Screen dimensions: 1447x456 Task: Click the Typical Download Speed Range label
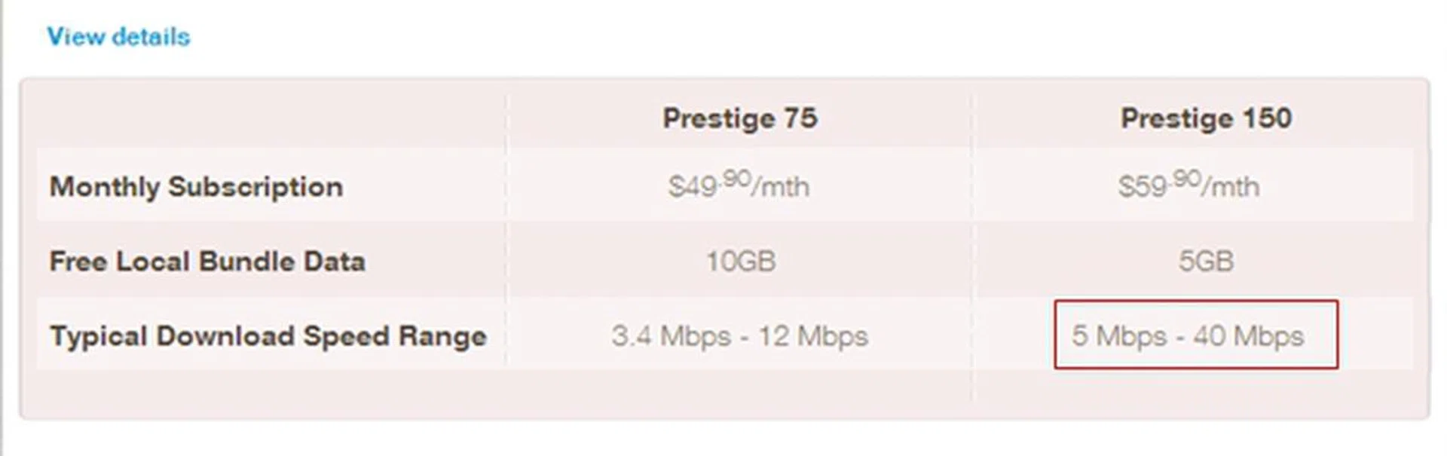click(268, 335)
